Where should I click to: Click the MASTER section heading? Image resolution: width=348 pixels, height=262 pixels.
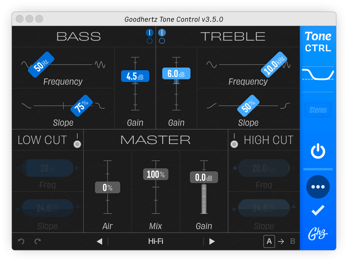click(x=155, y=140)
